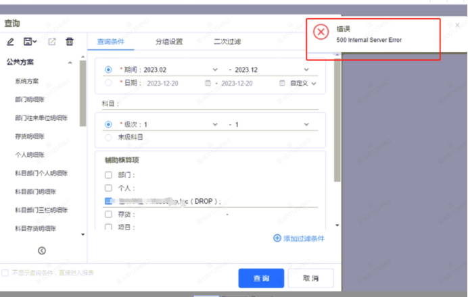This screenshot has height=297, width=468.
Task: Click the query conditions scrollbar thumb
Action: 337,119
